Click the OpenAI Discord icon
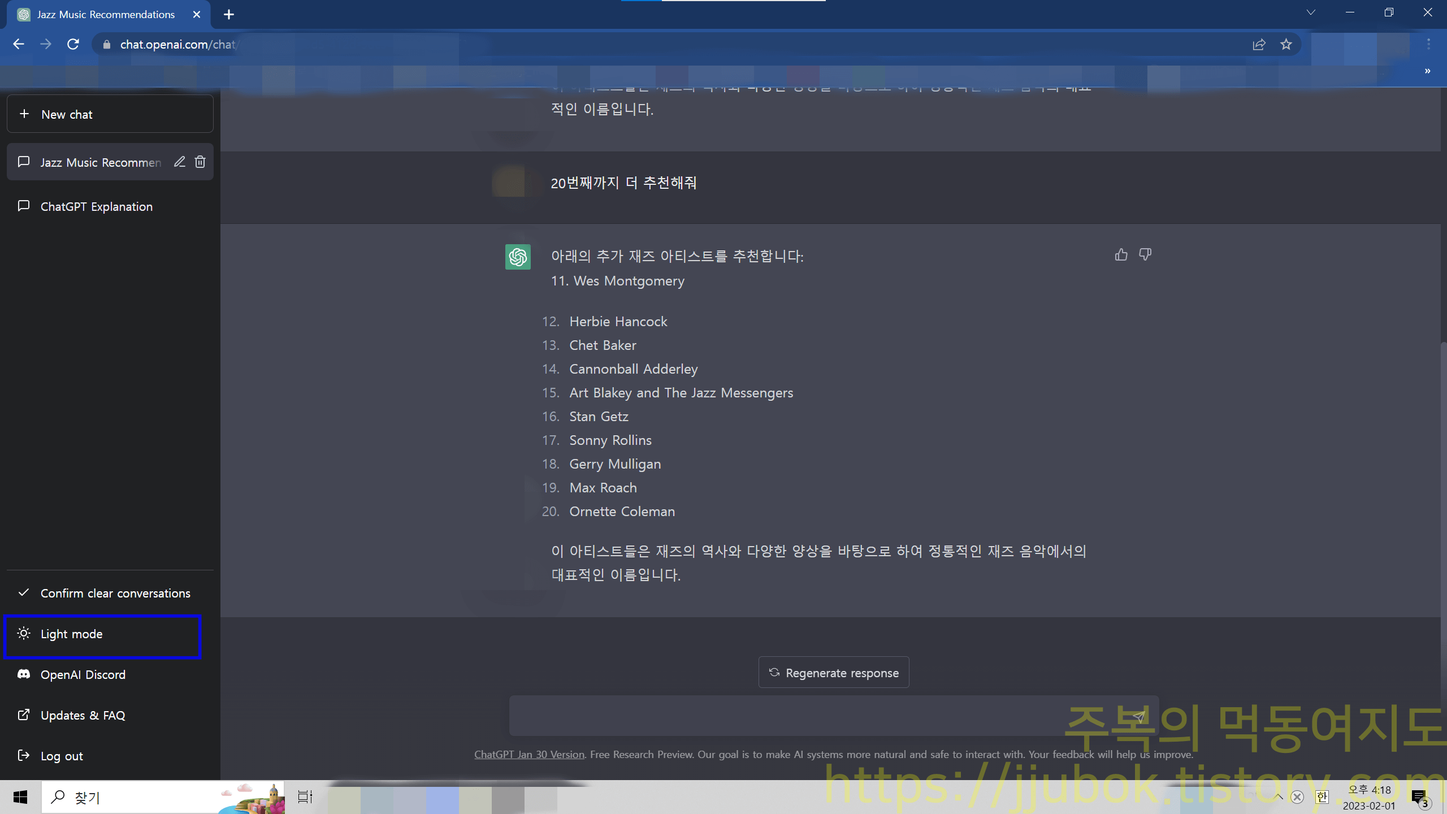The width and height of the screenshot is (1447, 814). (x=24, y=674)
